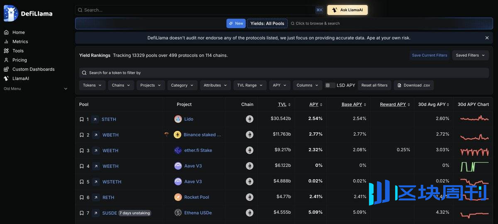Expand the Old Menu section
Screen dimensions: 498x224
(x=65, y=89)
